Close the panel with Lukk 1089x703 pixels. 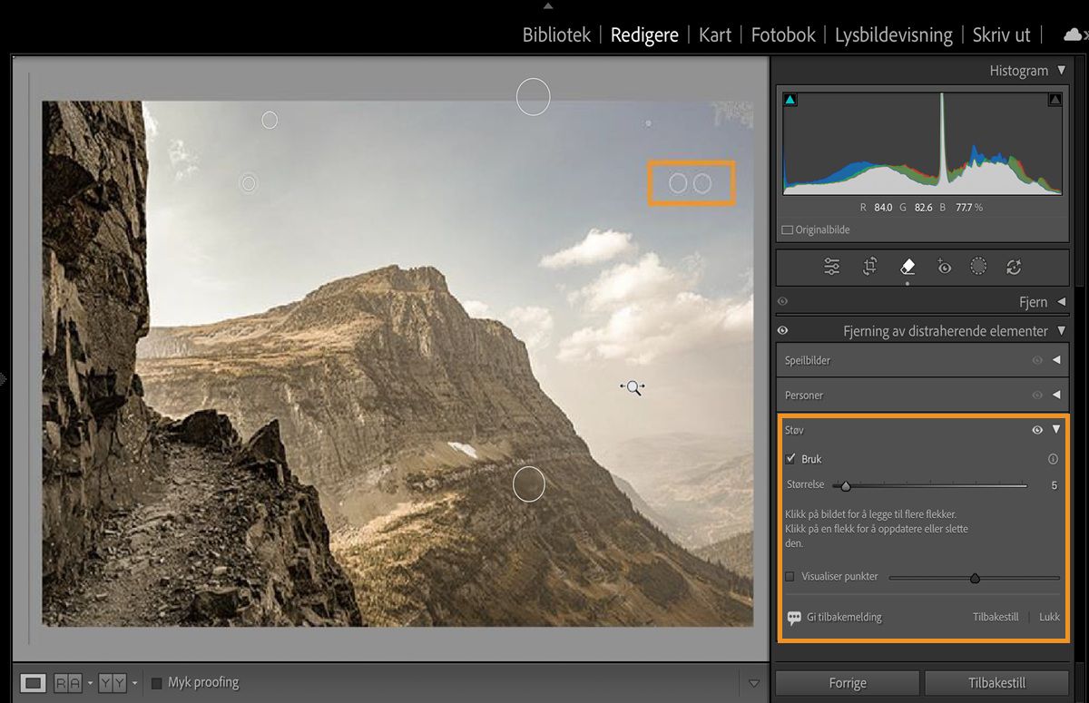pyautogui.click(x=1048, y=617)
